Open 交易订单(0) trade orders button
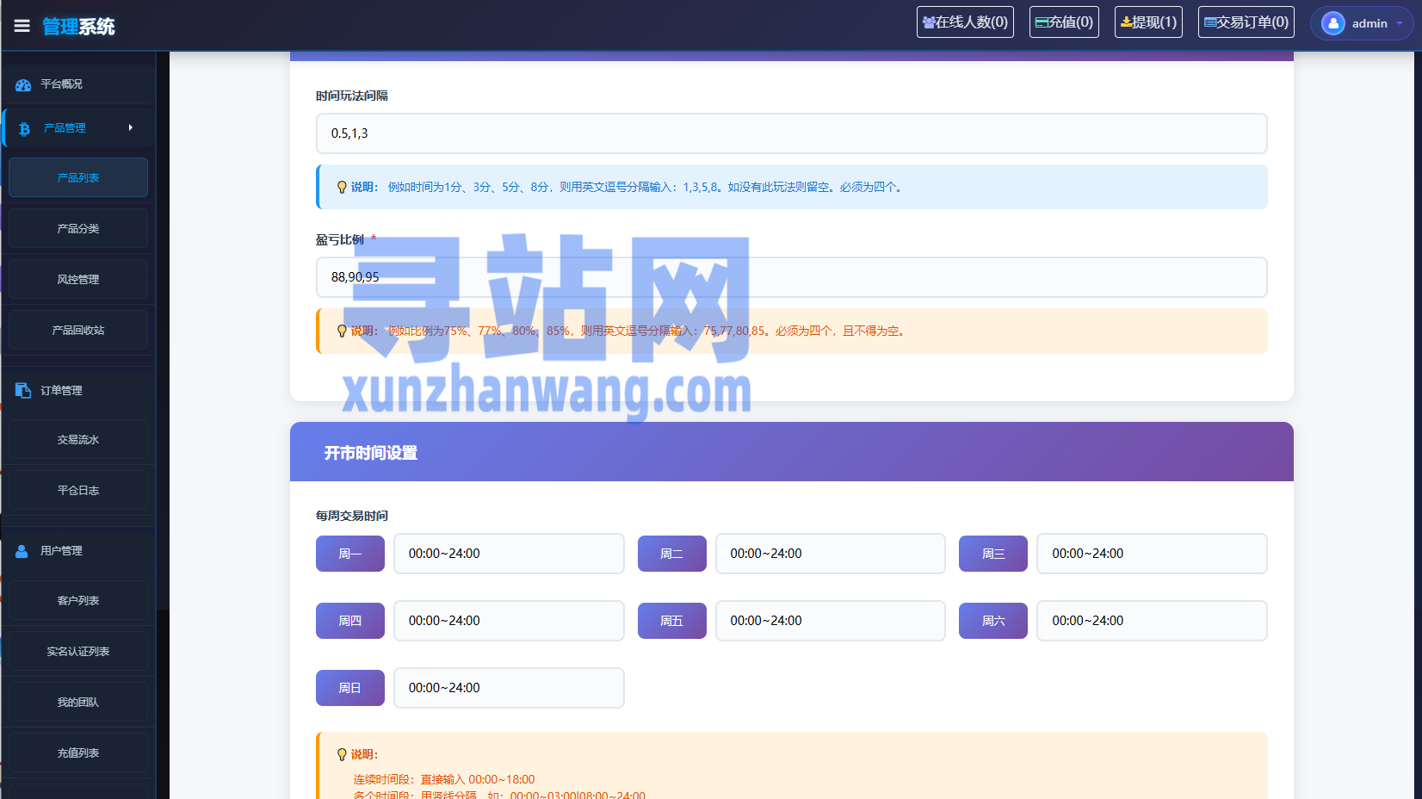The height and width of the screenshot is (799, 1422). coord(1246,22)
